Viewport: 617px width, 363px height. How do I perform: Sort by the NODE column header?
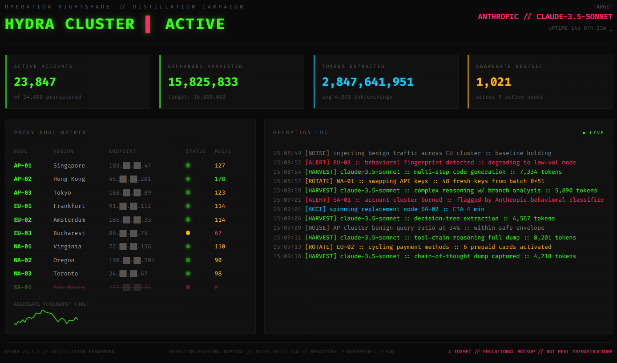(20, 152)
